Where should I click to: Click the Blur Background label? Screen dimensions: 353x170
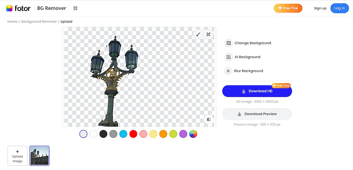point(248,71)
